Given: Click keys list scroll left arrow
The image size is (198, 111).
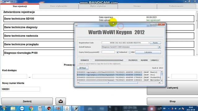Looking at the screenshot, I should pos(78,83).
